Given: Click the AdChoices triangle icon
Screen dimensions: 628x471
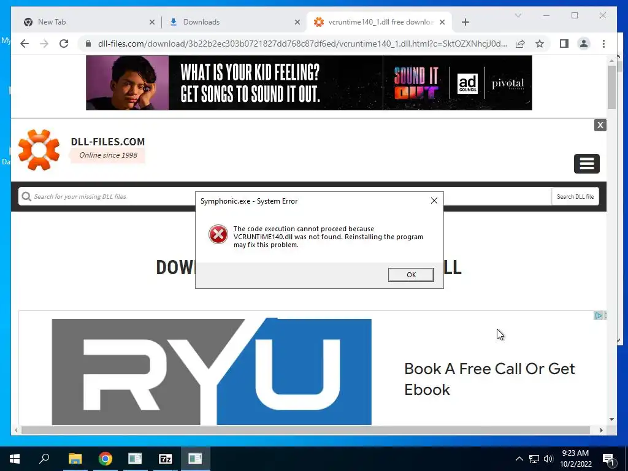Looking at the screenshot, I should click(x=597, y=316).
